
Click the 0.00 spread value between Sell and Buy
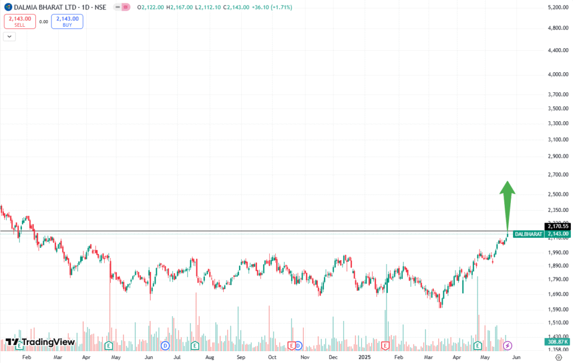[44, 22]
